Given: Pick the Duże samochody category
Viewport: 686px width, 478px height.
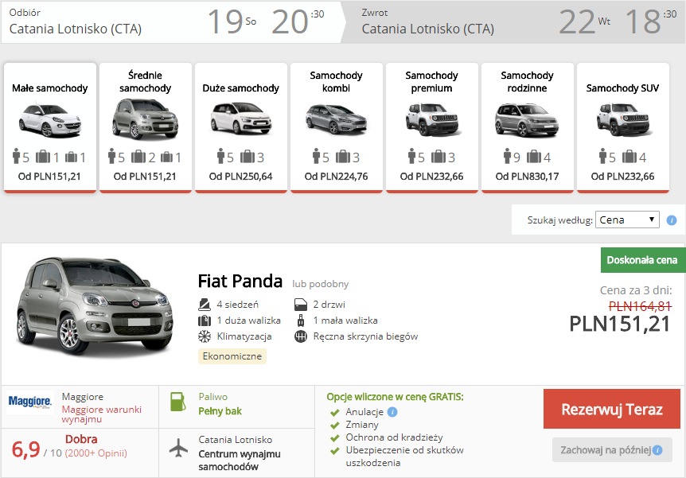Looking at the screenshot, I should tap(240, 127).
